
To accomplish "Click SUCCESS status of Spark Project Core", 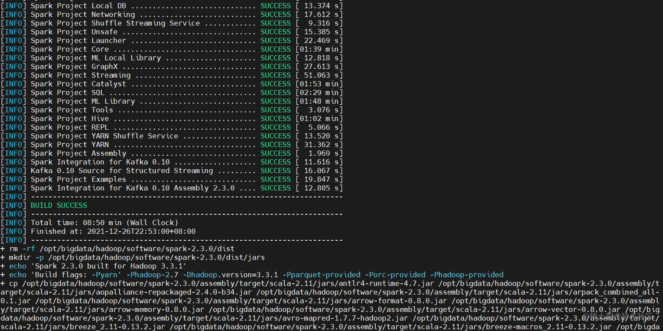I will (x=276, y=49).
